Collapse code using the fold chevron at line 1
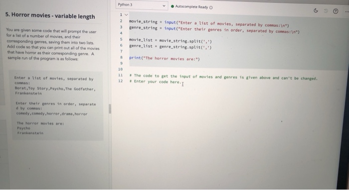 (126, 14)
